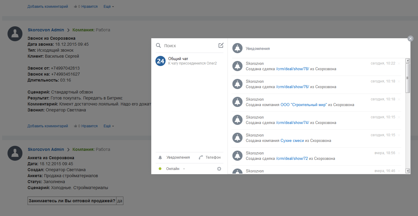The height and width of the screenshot is (216, 418).
Task: Click the compose new message icon
Action: (x=221, y=45)
